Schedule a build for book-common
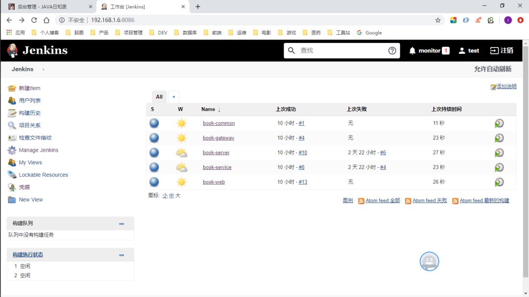Screen dimensions: 529x297 point(499,123)
